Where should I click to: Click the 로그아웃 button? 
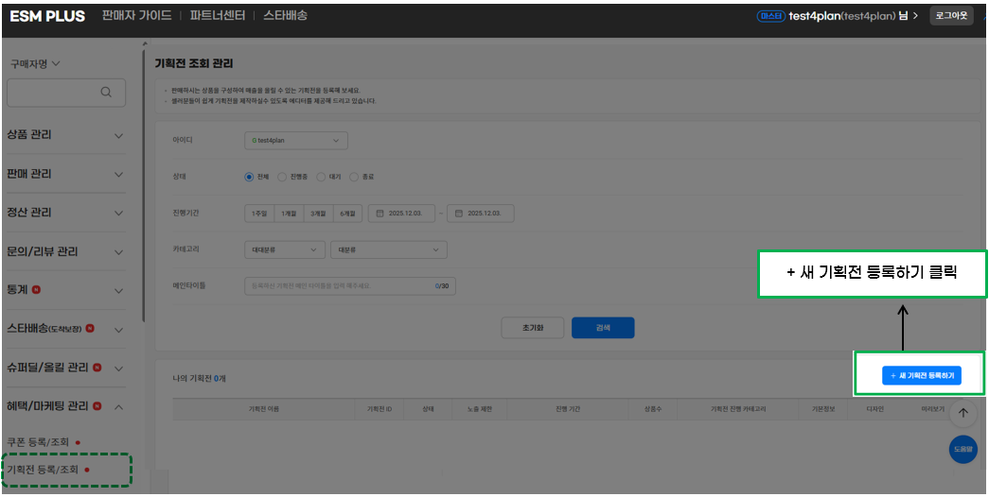(951, 16)
